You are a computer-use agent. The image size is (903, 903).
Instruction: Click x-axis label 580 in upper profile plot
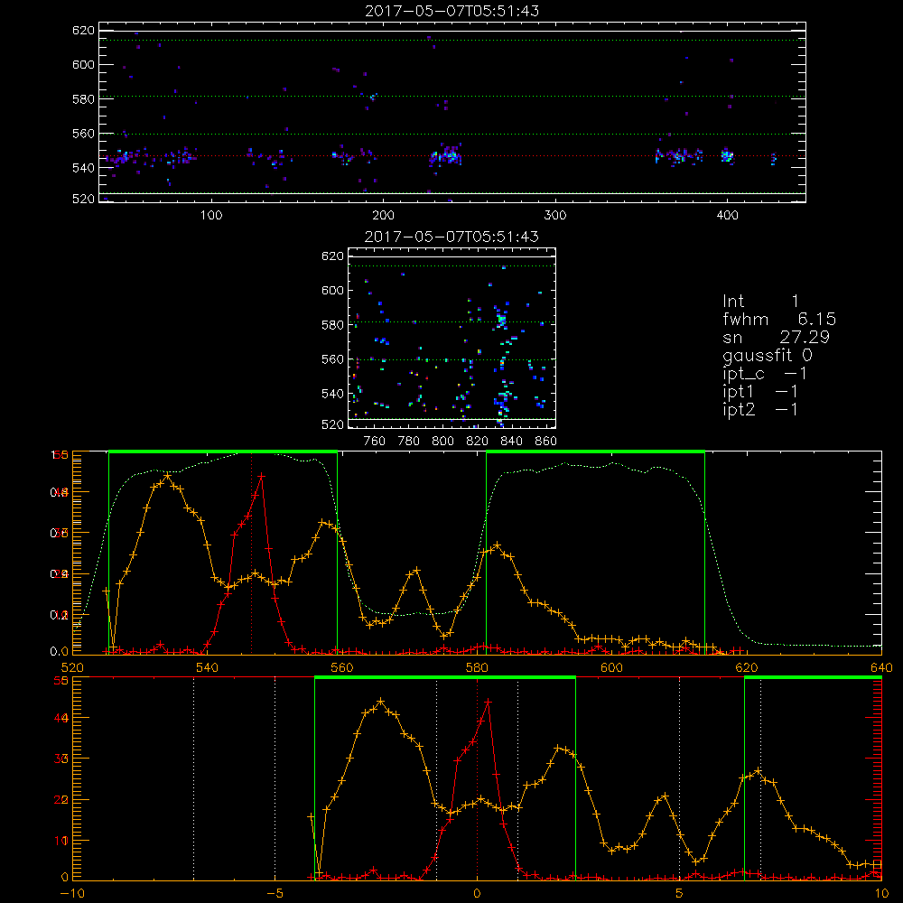[477, 667]
